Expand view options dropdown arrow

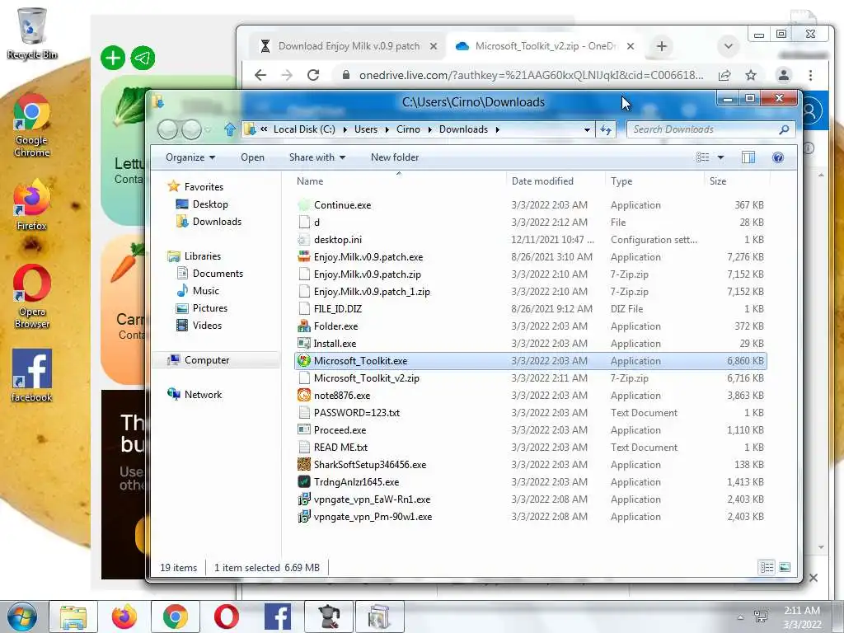pyautogui.click(x=720, y=157)
